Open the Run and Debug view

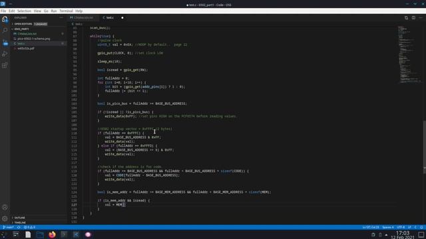tap(5, 54)
